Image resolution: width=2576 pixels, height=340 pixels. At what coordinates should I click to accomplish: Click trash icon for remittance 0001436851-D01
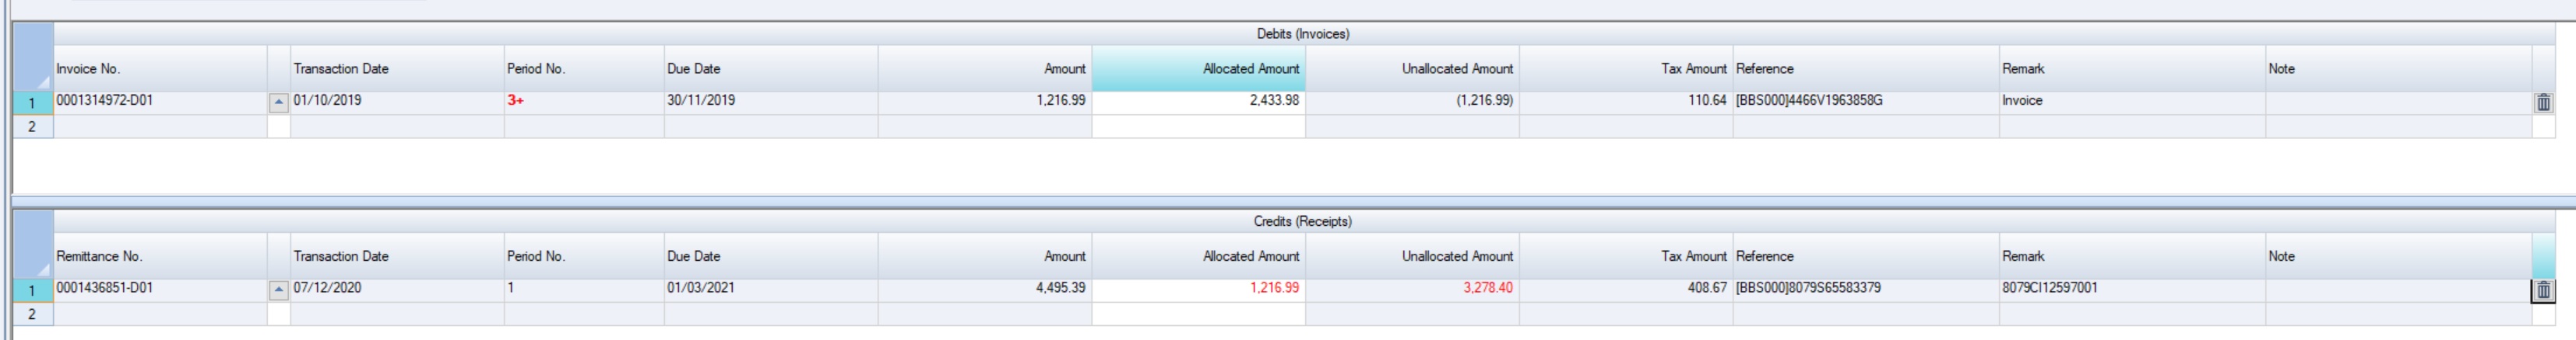click(2543, 290)
